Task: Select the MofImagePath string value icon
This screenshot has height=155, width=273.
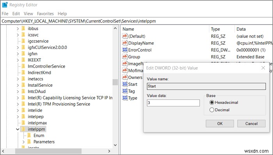Action: [125, 70]
